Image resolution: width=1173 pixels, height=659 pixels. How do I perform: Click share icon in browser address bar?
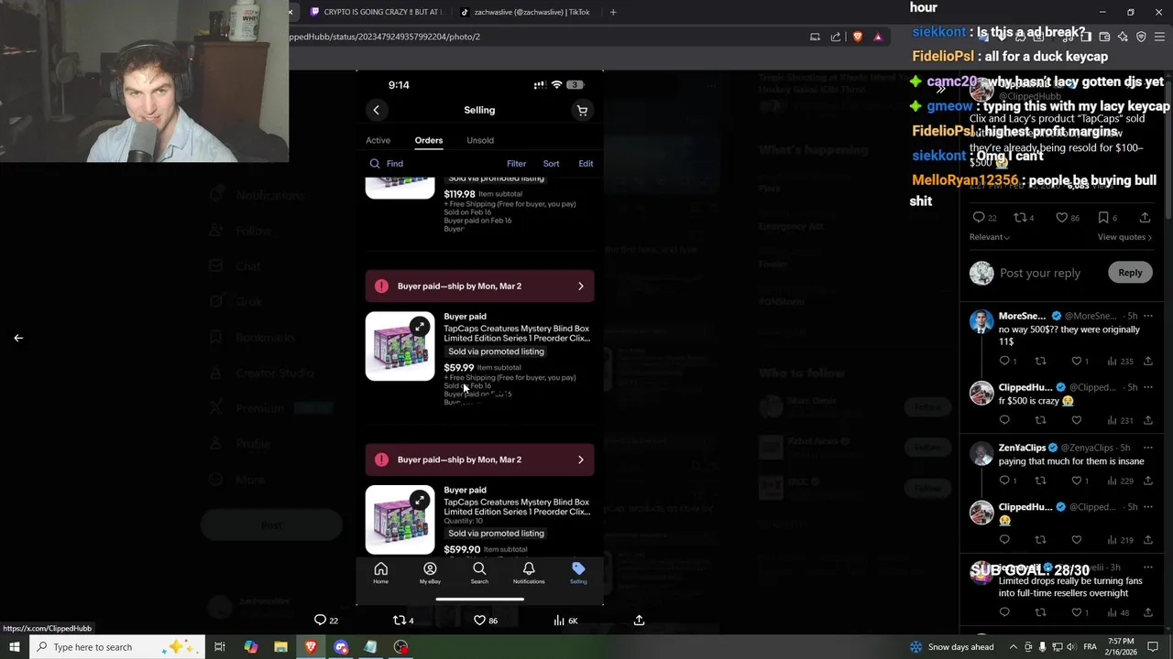pyautogui.click(x=836, y=37)
